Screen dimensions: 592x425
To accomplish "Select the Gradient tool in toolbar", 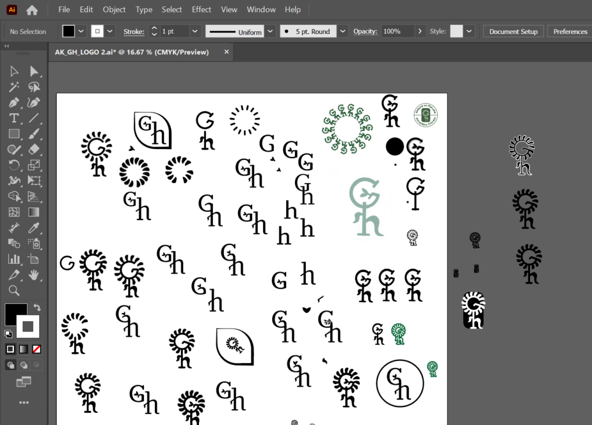I will 34,212.
